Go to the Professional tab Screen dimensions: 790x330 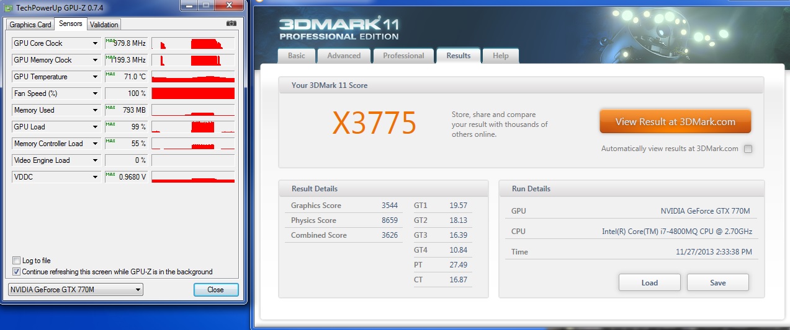click(403, 56)
